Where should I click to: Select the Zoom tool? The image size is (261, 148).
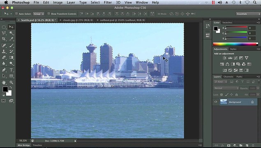(x=11, y=82)
